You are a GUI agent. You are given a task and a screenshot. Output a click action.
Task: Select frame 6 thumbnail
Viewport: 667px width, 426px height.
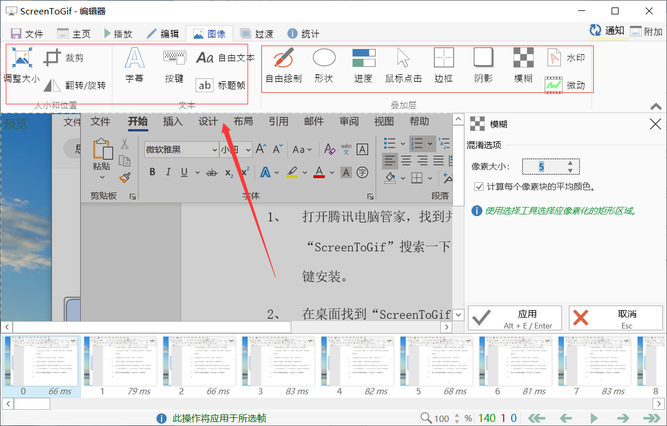click(516, 367)
